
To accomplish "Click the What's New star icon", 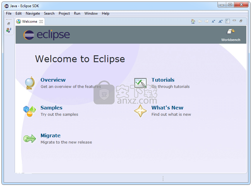I will 140,111.
